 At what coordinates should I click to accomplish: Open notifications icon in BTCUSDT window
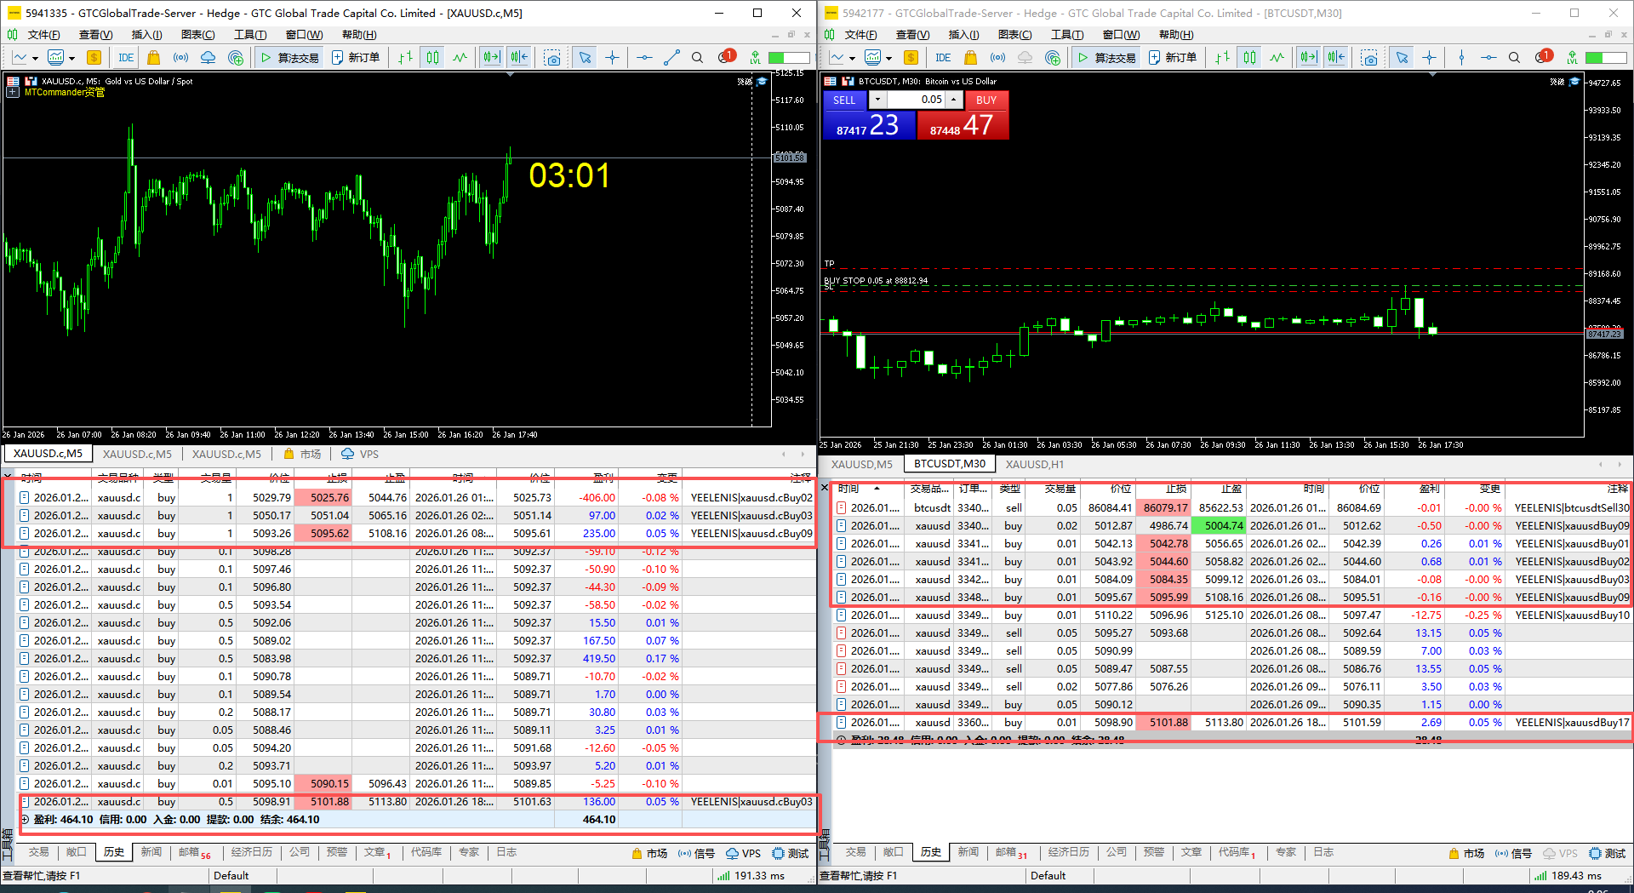[1544, 57]
